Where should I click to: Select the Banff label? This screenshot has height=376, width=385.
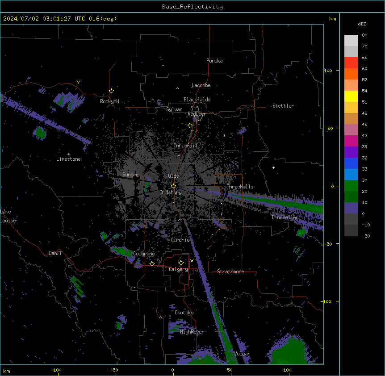(55, 253)
